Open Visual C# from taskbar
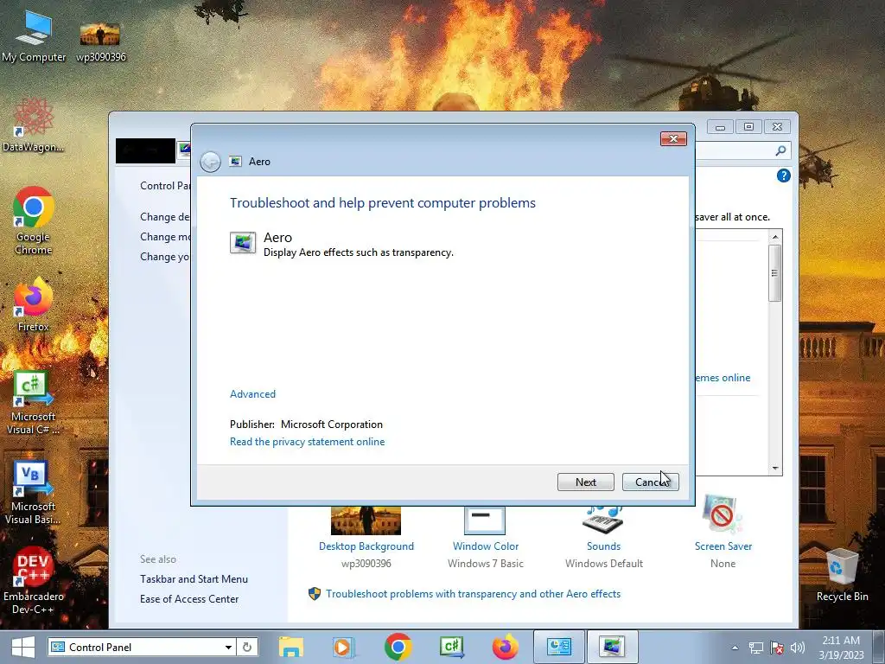This screenshot has height=664, width=885. (451, 647)
